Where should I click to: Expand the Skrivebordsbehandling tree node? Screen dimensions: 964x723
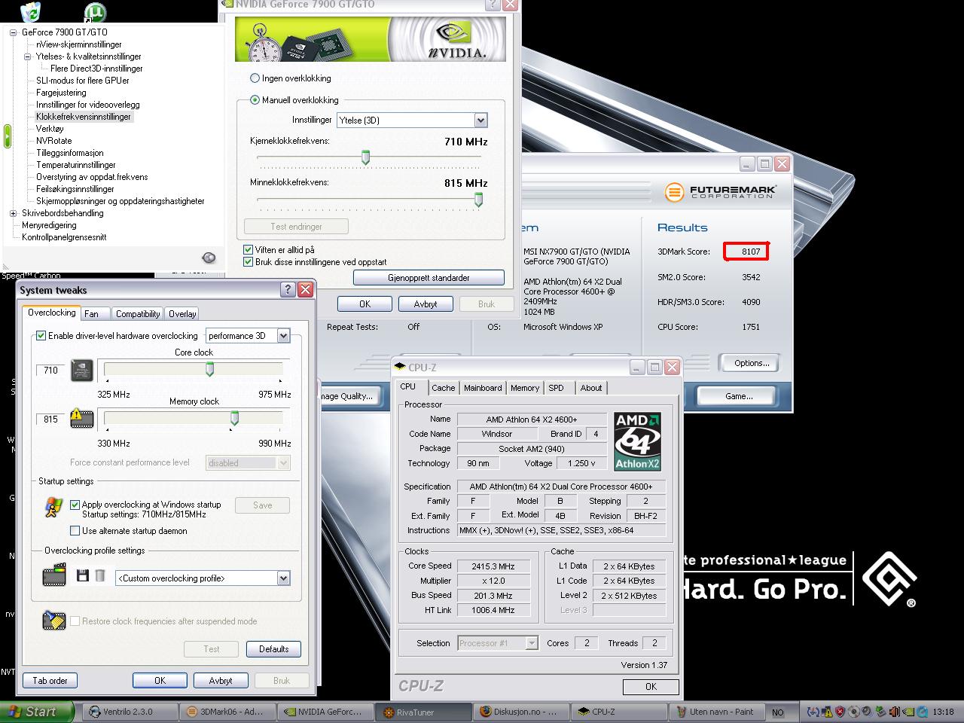point(13,213)
